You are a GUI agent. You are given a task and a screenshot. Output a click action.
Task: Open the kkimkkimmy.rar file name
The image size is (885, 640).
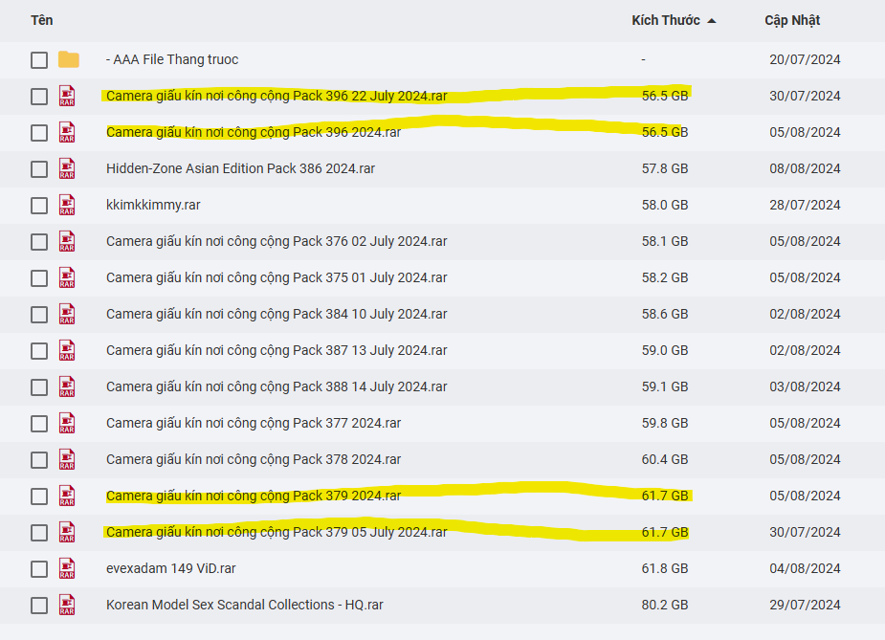click(x=153, y=205)
